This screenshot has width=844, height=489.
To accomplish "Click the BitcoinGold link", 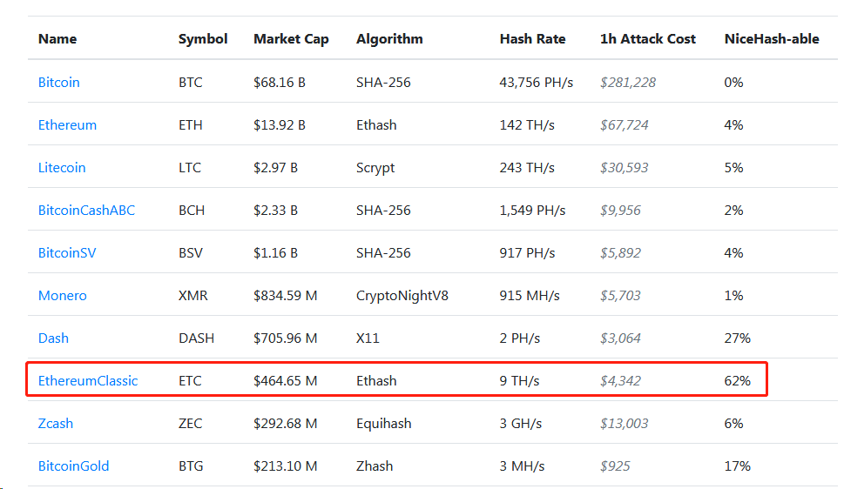I will [x=74, y=466].
